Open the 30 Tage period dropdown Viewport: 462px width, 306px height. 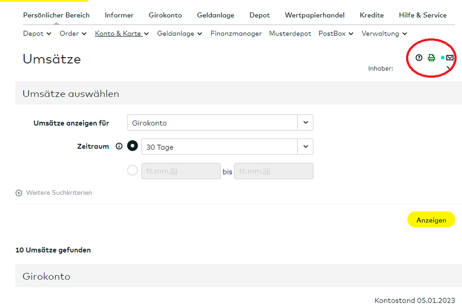coord(227,147)
